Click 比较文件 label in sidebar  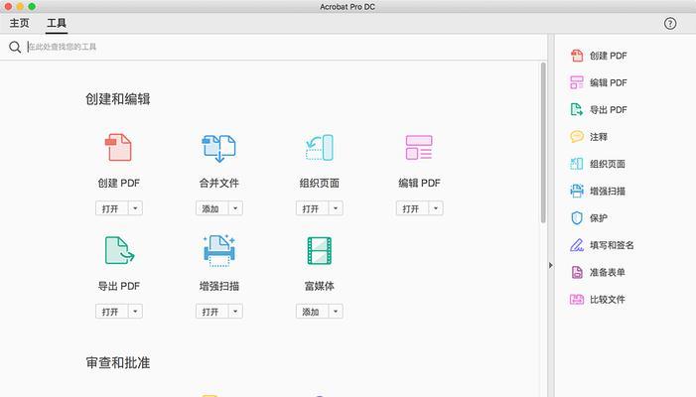pyautogui.click(x=608, y=300)
